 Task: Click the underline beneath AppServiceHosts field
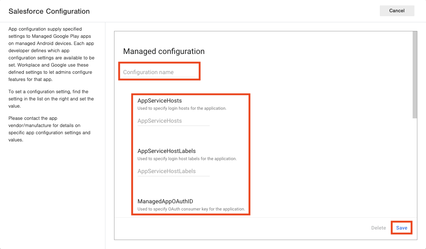tap(173, 126)
